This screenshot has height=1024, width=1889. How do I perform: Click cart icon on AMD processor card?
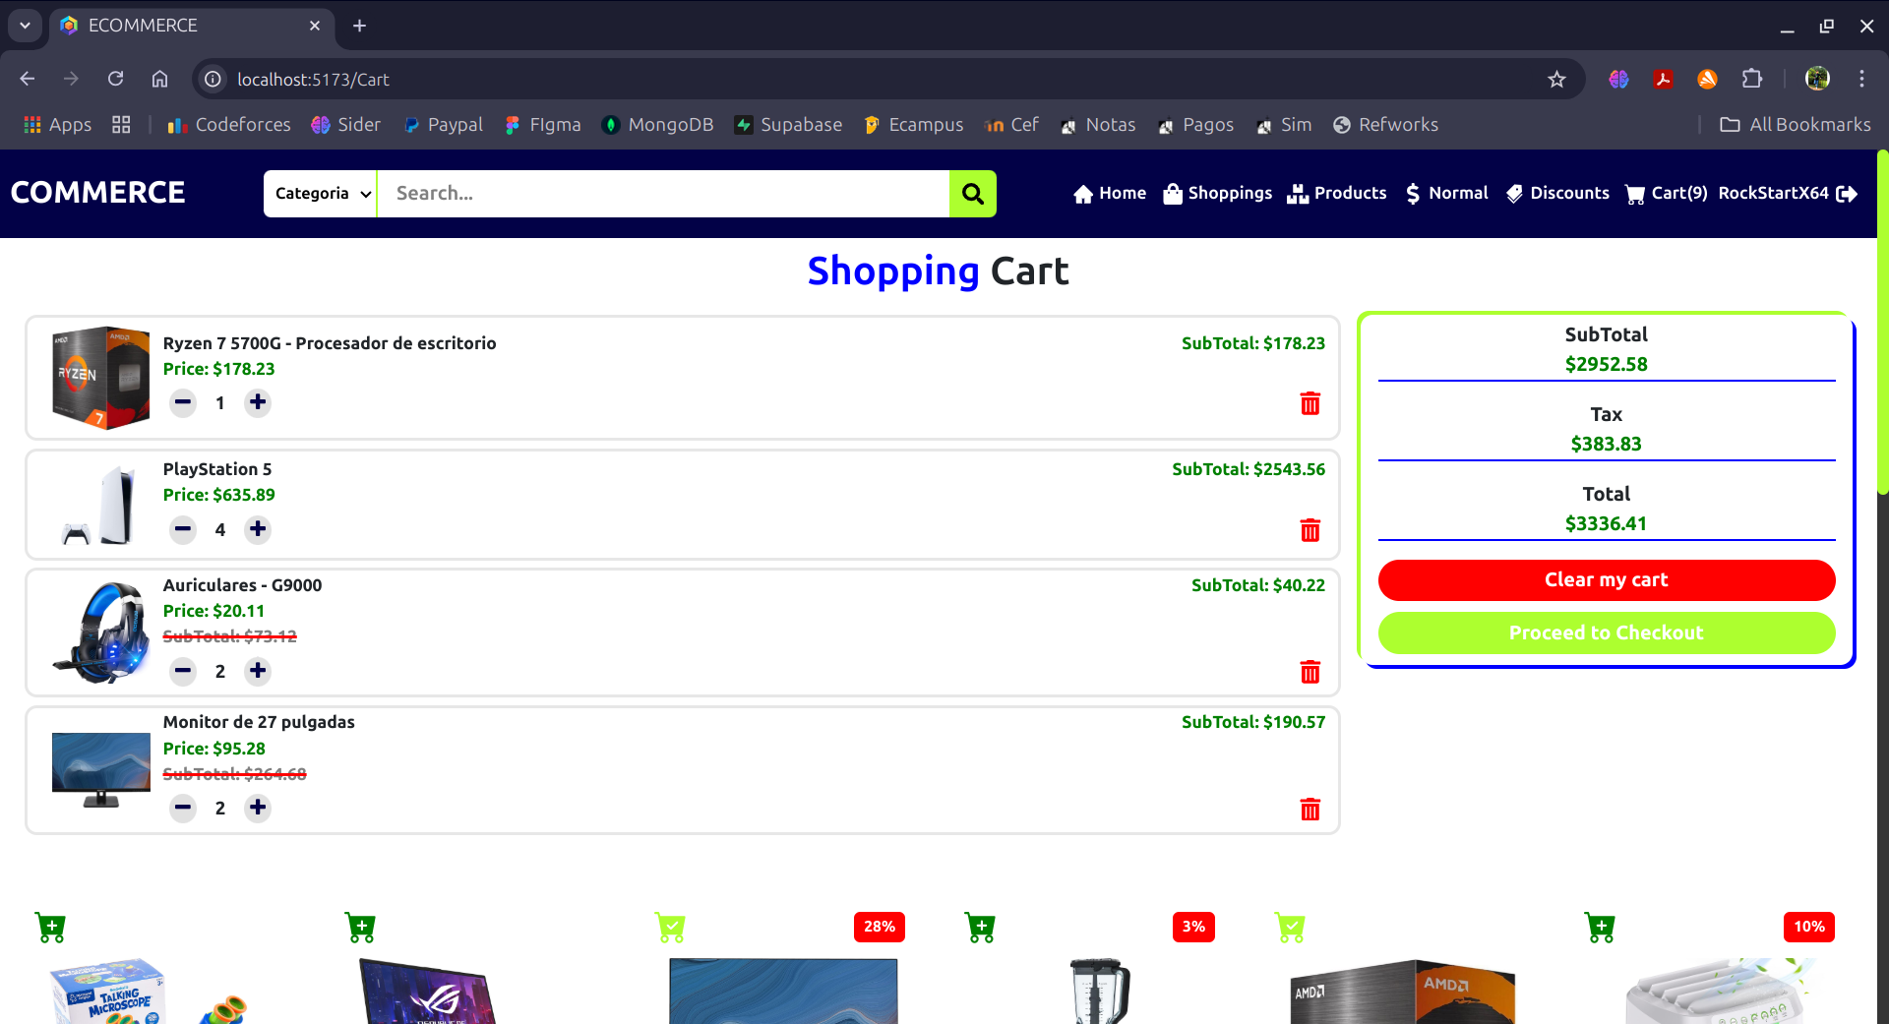1291,928
